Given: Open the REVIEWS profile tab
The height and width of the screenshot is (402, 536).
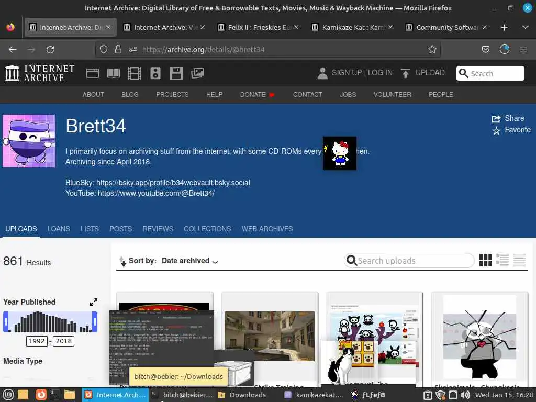Looking at the screenshot, I should [x=158, y=229].
